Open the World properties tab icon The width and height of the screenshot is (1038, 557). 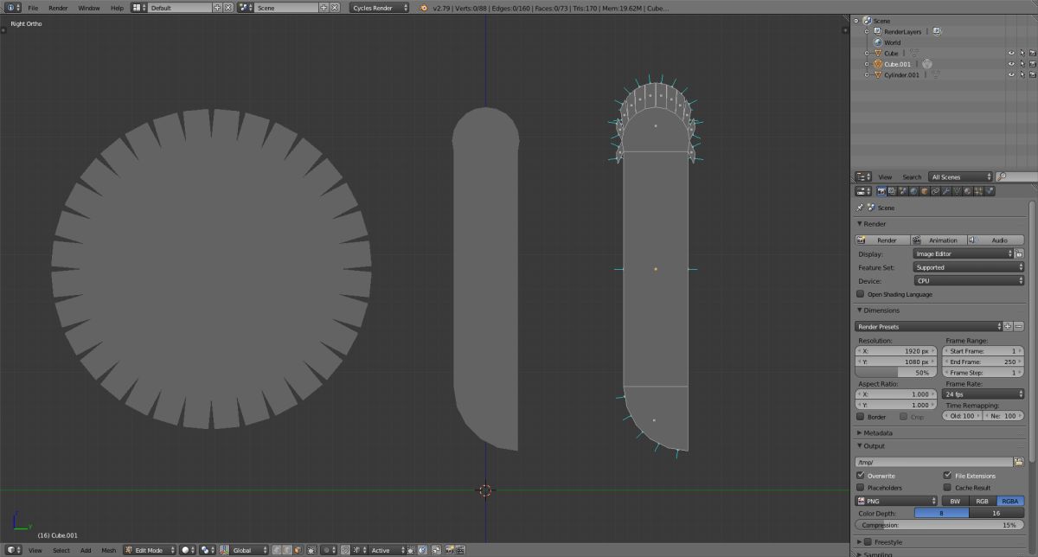913,191
